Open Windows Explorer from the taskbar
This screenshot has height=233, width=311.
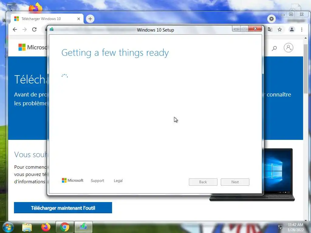click(x=27, y=227)
